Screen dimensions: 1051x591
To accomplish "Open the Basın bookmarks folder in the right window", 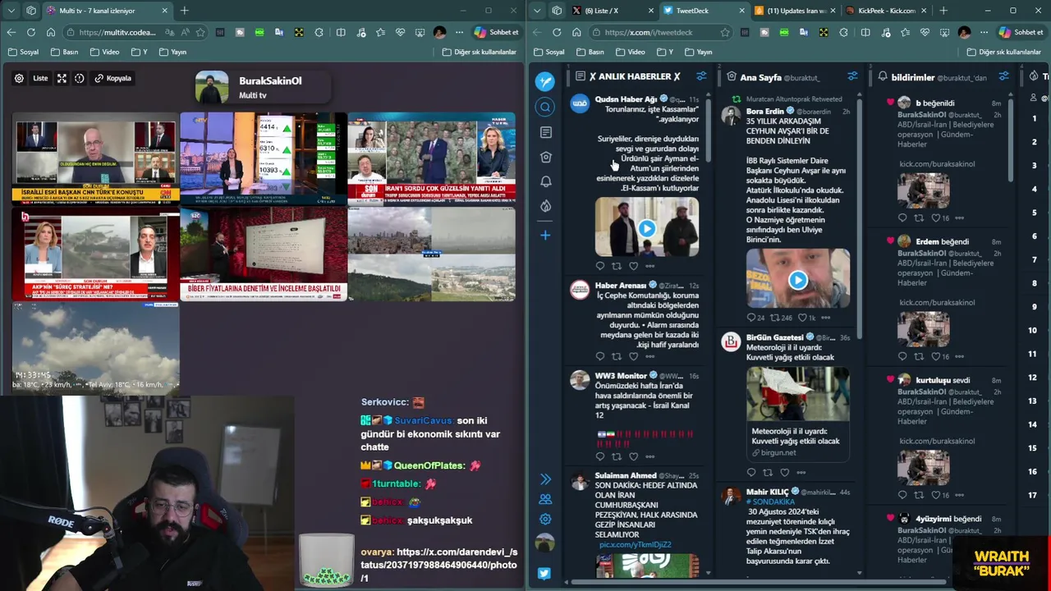I will coord(590,52).
